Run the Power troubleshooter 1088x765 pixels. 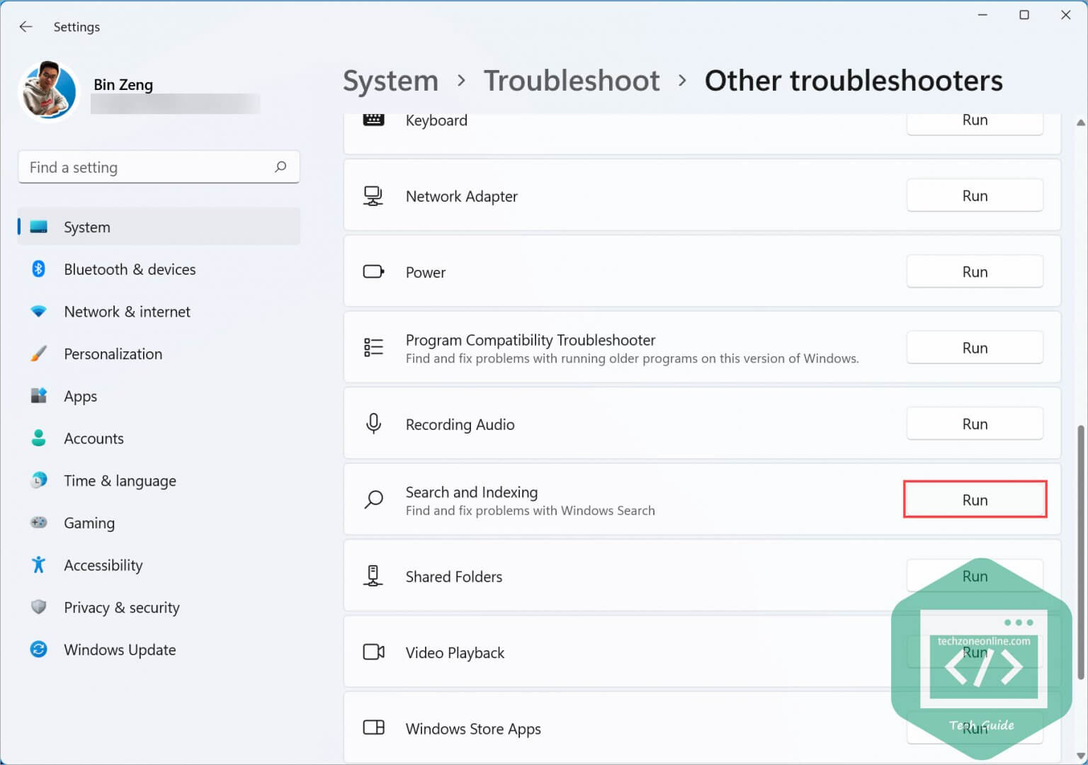975,272
